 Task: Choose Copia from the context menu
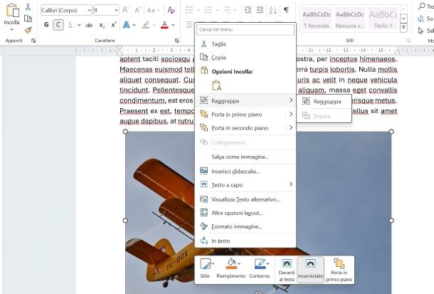218,58
